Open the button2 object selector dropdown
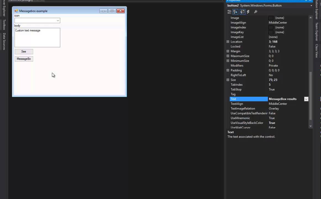 point(311,6)
